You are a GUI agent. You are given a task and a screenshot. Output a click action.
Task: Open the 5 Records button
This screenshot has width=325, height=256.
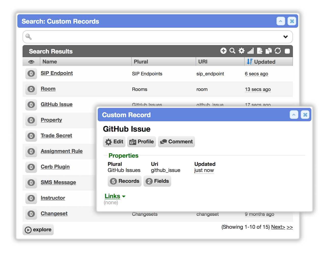[x=124, y=181]
